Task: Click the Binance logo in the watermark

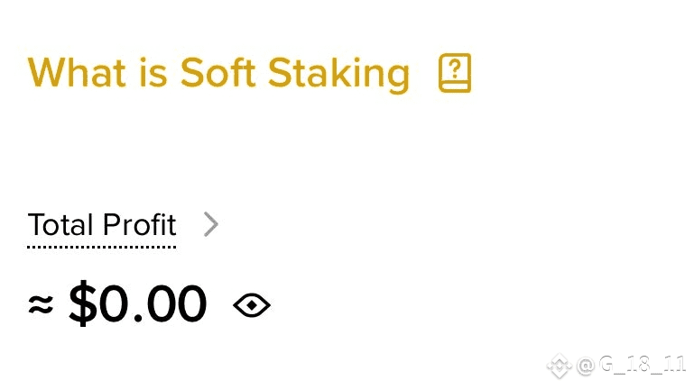Action: [561, 365]
